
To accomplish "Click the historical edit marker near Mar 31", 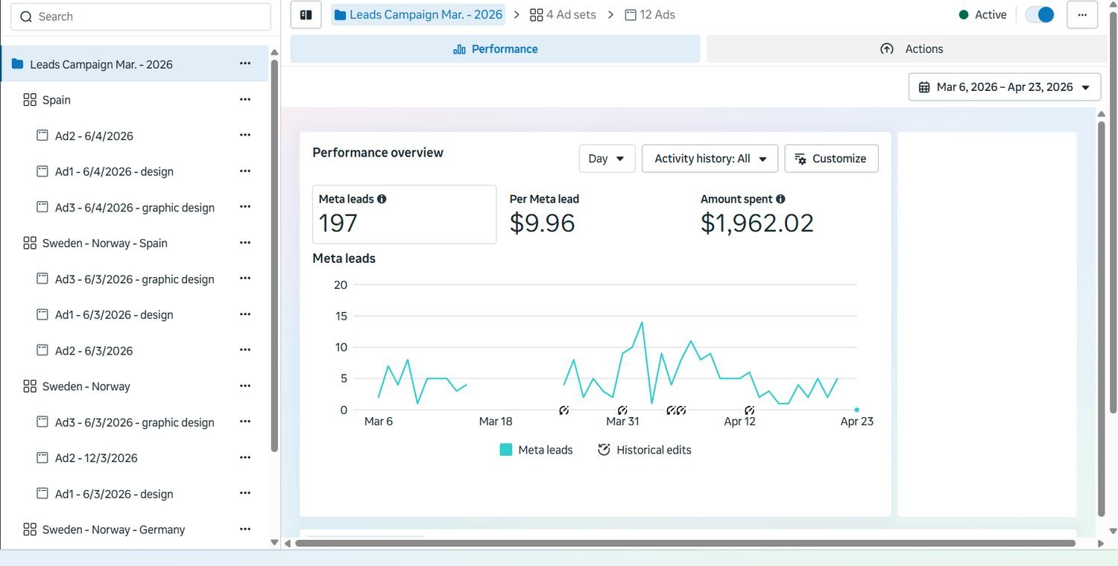I will 622,410.
